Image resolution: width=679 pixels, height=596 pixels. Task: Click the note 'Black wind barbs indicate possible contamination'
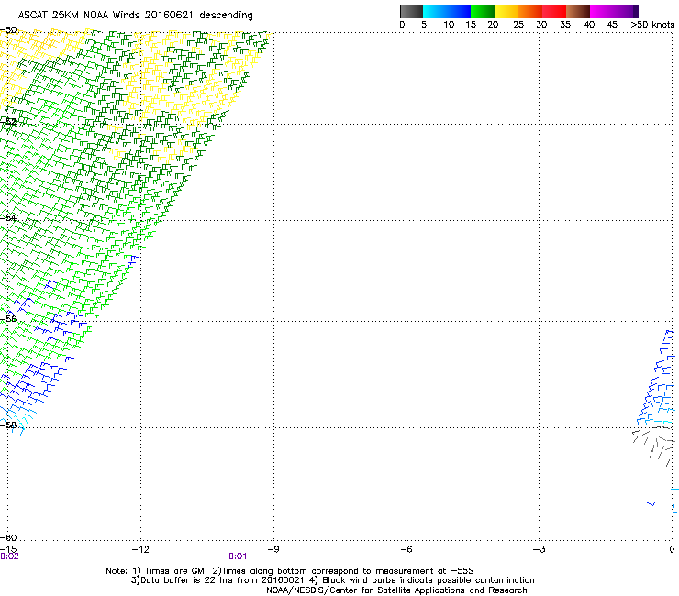click(x=429, y=580)
